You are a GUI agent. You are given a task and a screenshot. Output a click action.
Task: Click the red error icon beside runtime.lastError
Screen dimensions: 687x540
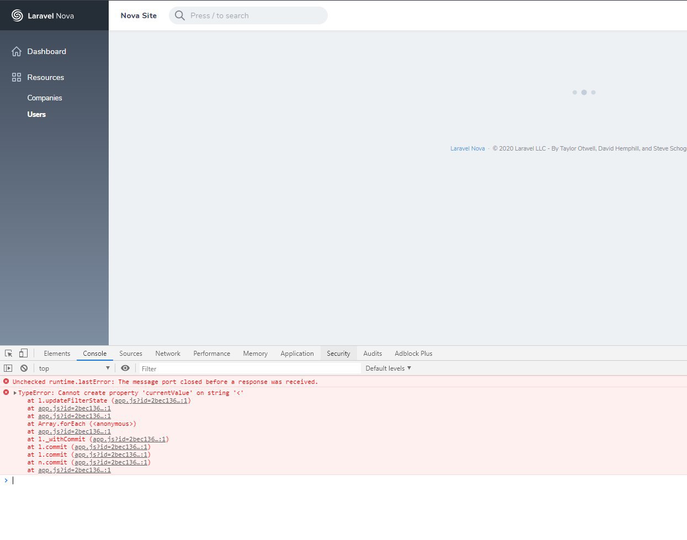6,381
